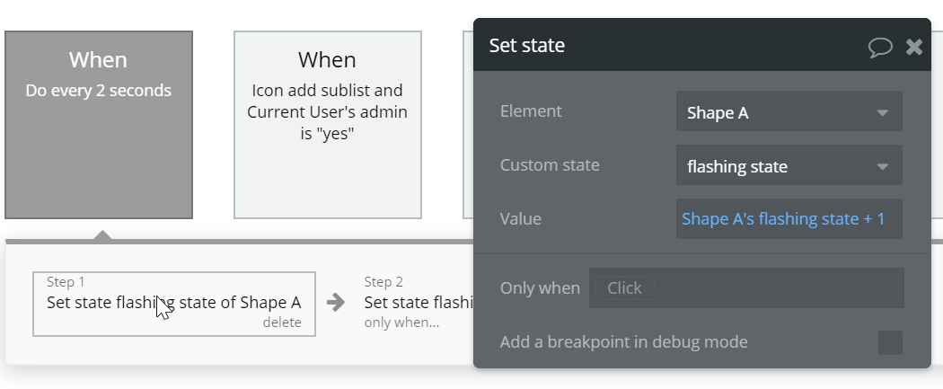Open the comment bubble in Set state panel

[x=880, y=47]
